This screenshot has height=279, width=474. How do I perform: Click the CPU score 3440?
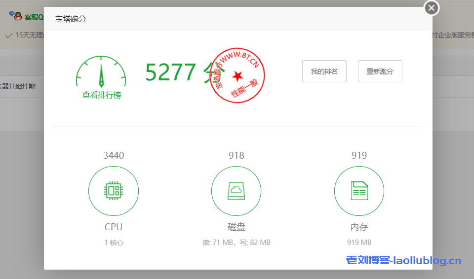coord(114,155)
